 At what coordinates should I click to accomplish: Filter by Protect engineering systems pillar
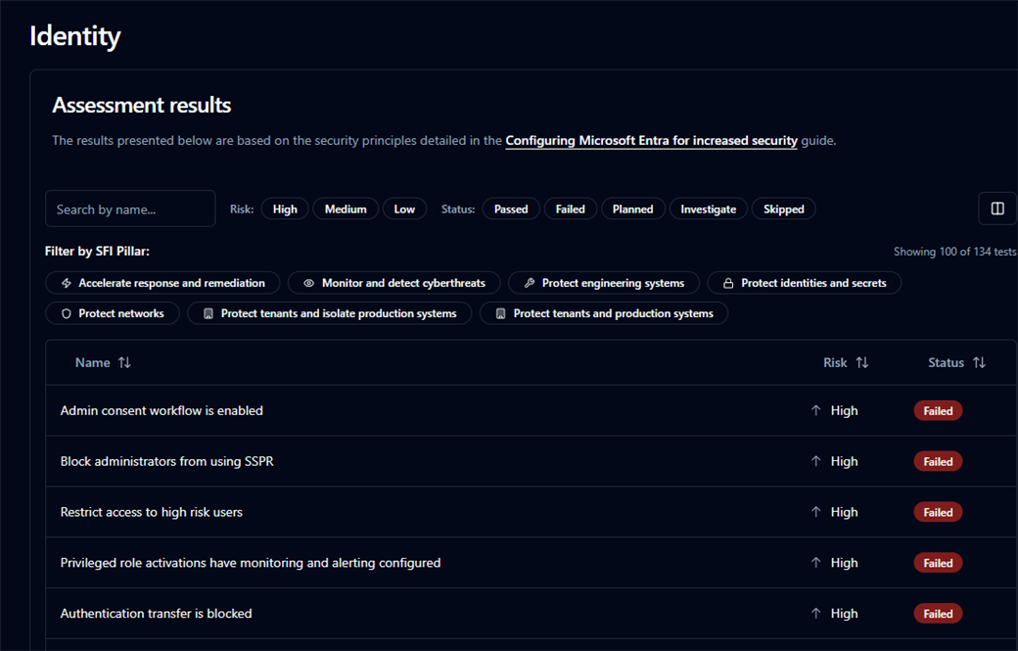[604, 283]
